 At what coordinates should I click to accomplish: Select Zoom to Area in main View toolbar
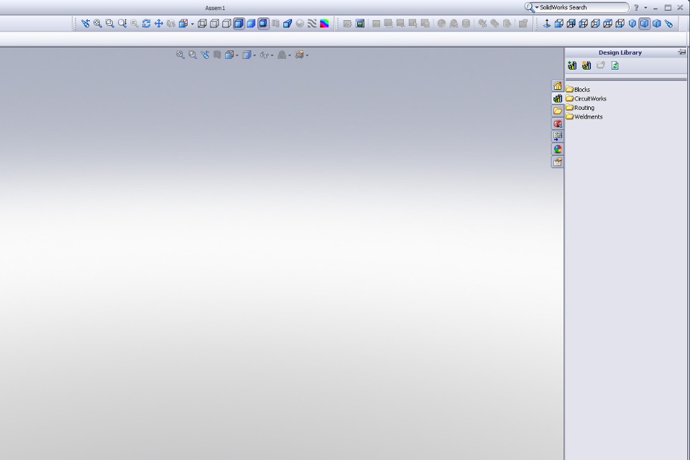pos(109,23)
